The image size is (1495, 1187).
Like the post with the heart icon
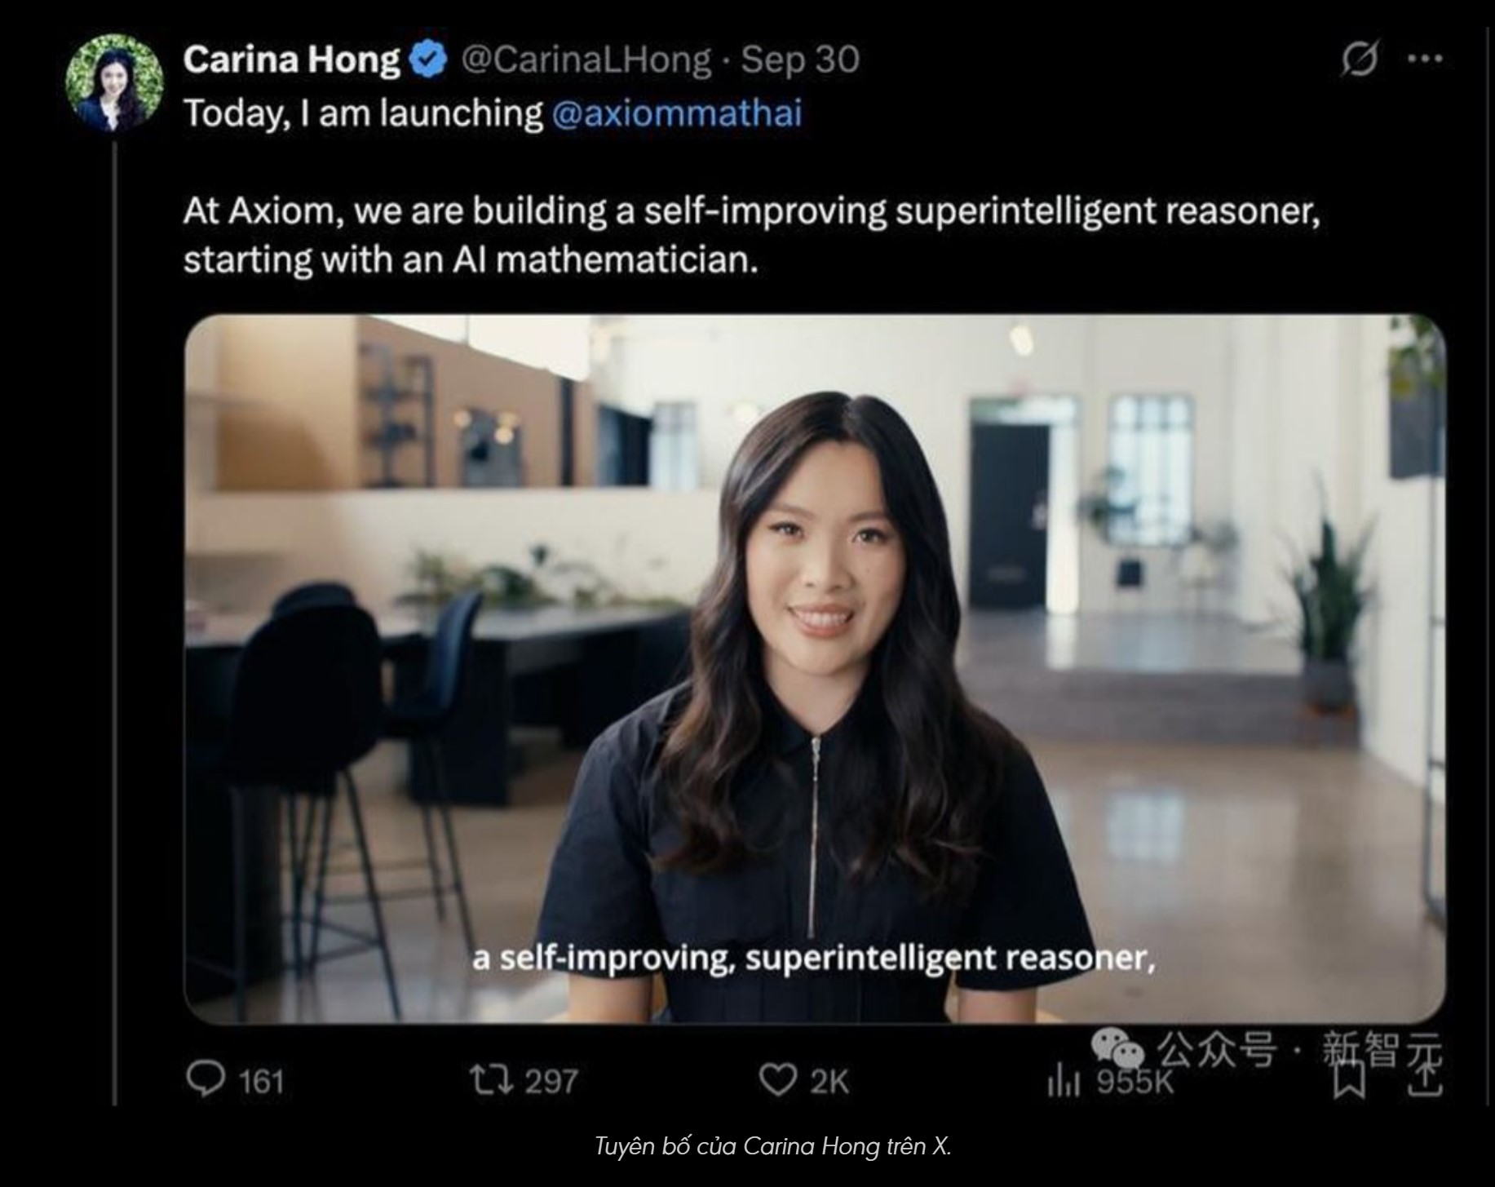click(777, 1081)
